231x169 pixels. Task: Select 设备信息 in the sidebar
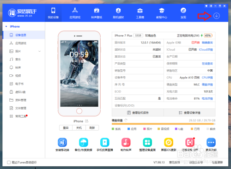point(24,35)
